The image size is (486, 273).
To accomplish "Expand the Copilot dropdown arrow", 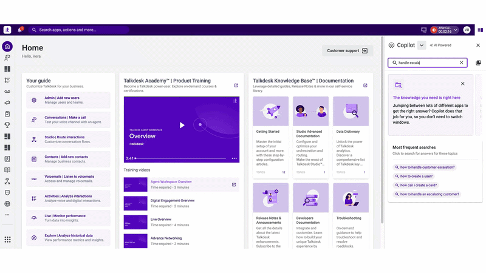I will 422,45.
